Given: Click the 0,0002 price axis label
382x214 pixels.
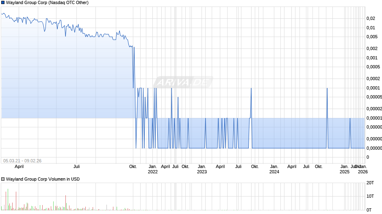Looking at the screenshot, I should (x=373, y=79).
